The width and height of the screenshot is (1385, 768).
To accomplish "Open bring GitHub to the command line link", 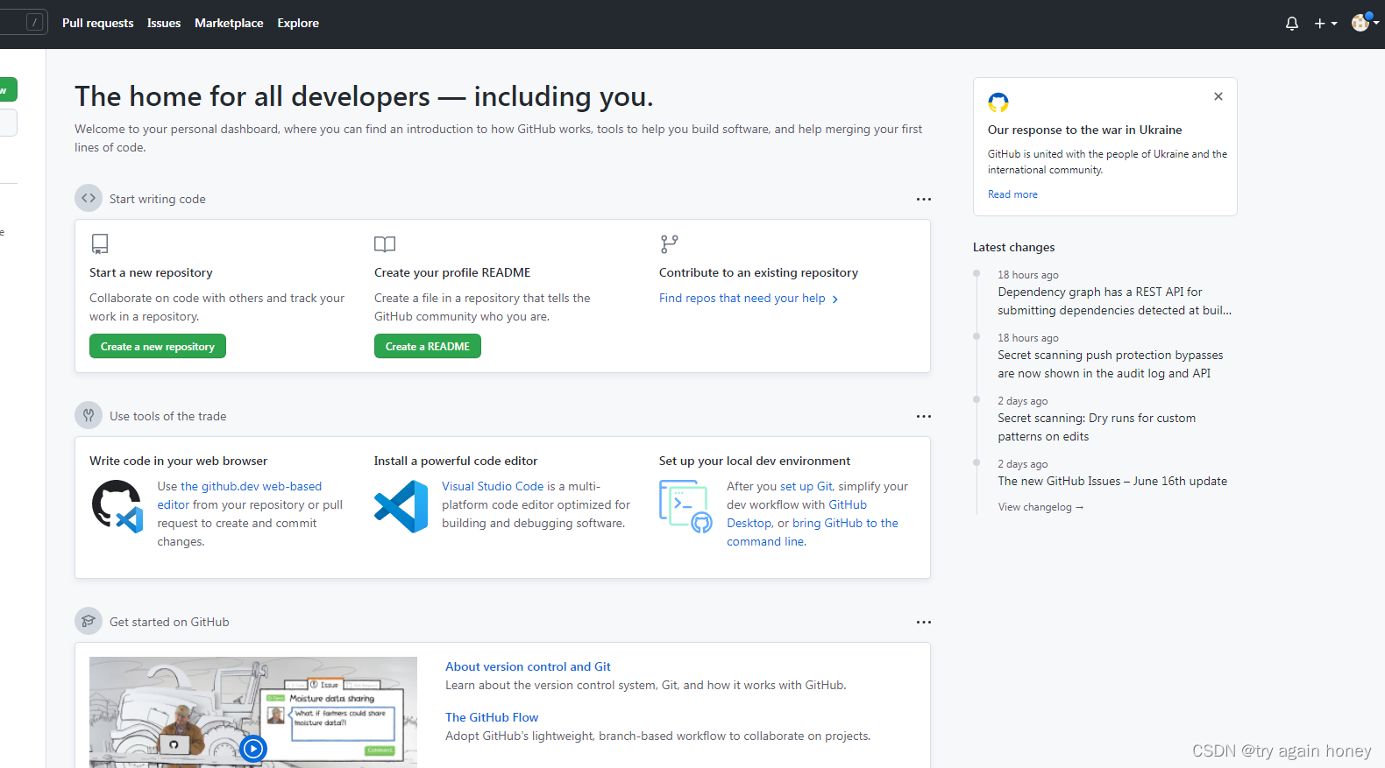I will point(813,532).
